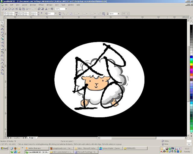Open the Arrange menu
Screen dimensions: 193x154
(33, 5)
